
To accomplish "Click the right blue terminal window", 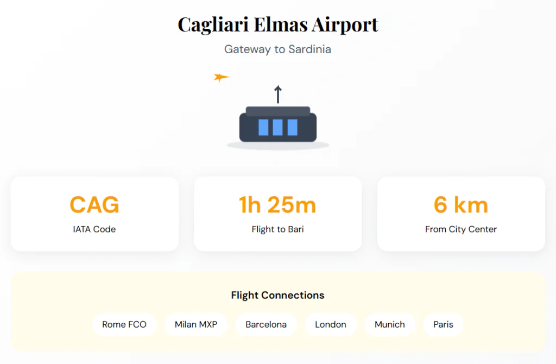I will coord(292,127).
